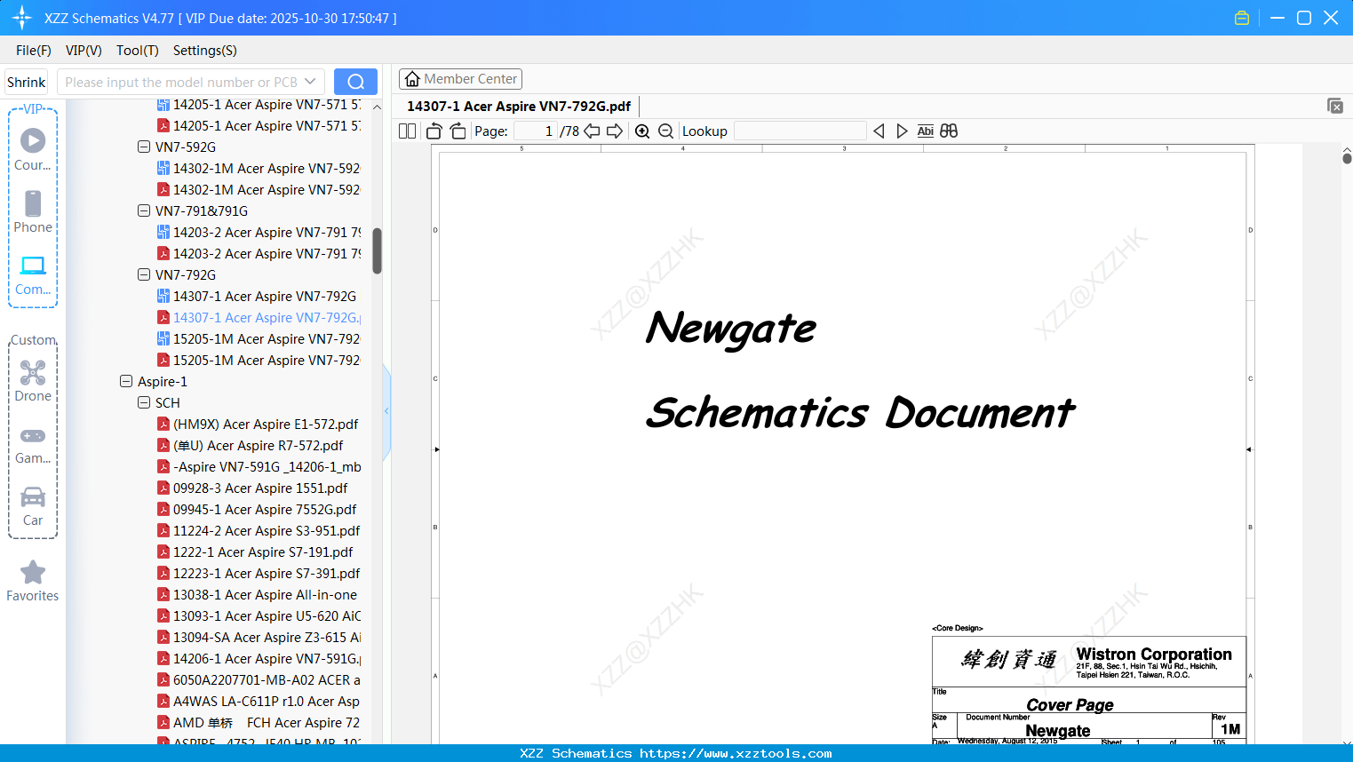Open 13093-1 Acer Aspire U5-620 file
This screenshot has width=1353, height=762.
[259, 615]
